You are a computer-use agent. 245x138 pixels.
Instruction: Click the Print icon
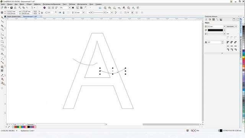[x=15, y=8]
